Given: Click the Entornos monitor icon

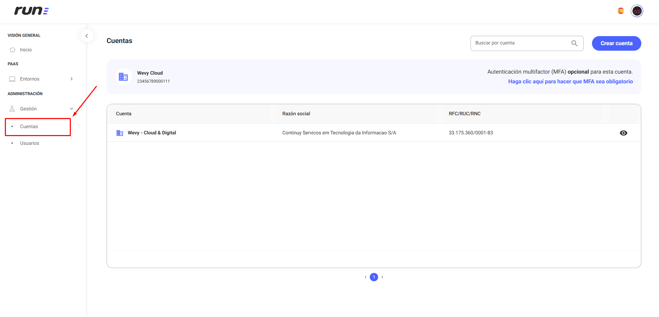Looking at the screenshot, I should point(12,79).
